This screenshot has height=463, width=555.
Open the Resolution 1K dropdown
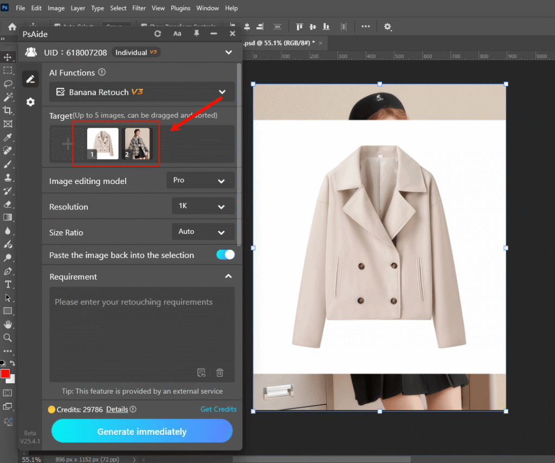pyautogui.click(x=203, y=207)
